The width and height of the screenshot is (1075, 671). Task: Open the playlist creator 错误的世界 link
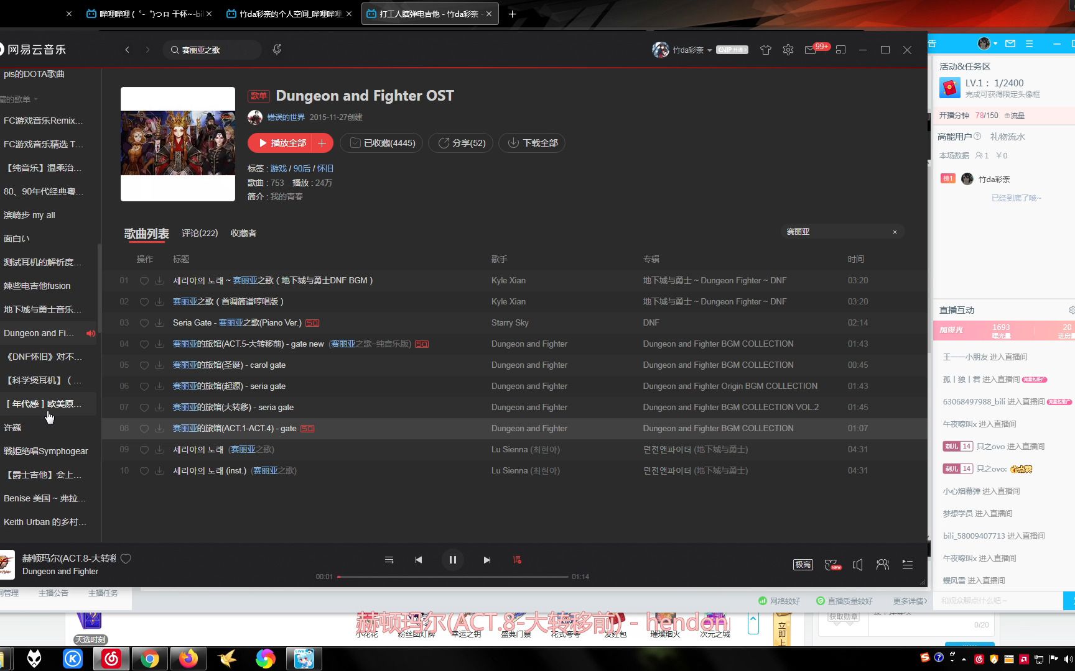coord(286,117)
